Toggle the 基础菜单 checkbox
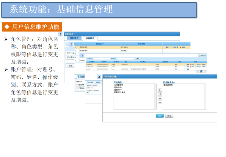Screen dimensions: 226x157 (x=78, y=84)
